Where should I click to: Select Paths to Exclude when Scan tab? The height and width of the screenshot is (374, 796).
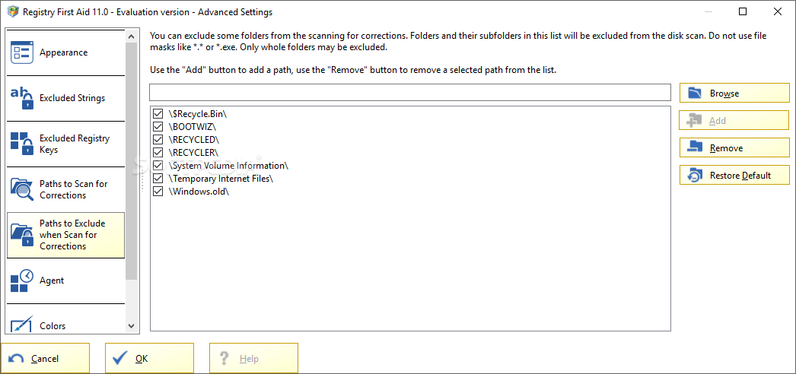pos(65,235)
